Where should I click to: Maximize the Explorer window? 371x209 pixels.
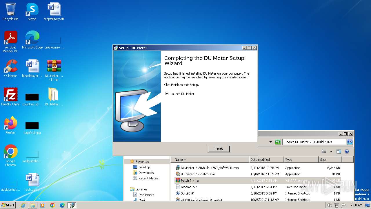click(x=345, y=134)
